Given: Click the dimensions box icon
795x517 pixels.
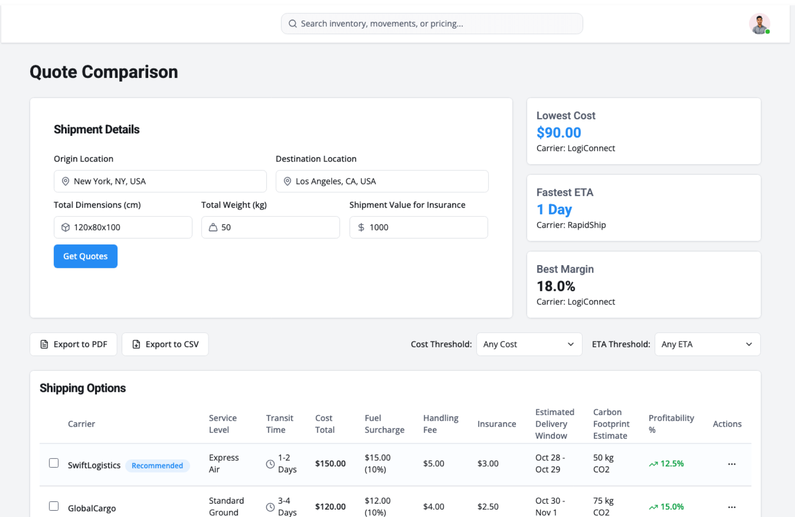Looking at the screenshot, I should coord(65,227).
